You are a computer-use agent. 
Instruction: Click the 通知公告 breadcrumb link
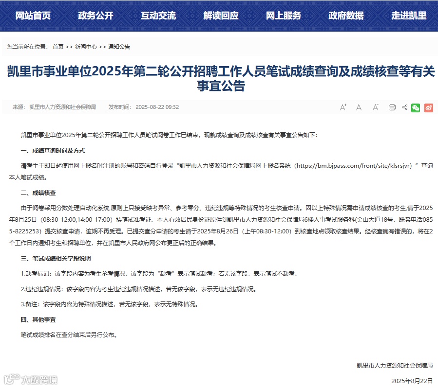(119, 47)
